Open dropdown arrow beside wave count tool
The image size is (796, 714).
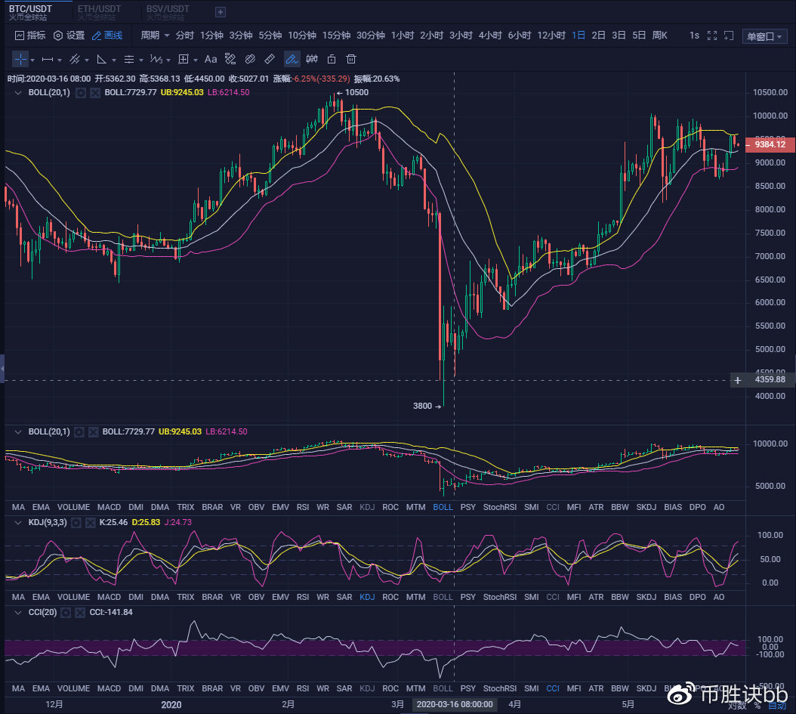coord(168,60)
